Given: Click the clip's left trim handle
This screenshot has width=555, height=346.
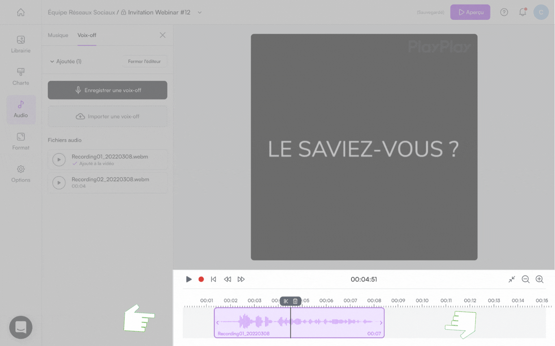Looking at the screenshot, I should pyautogui.click(x=217, y=322).
